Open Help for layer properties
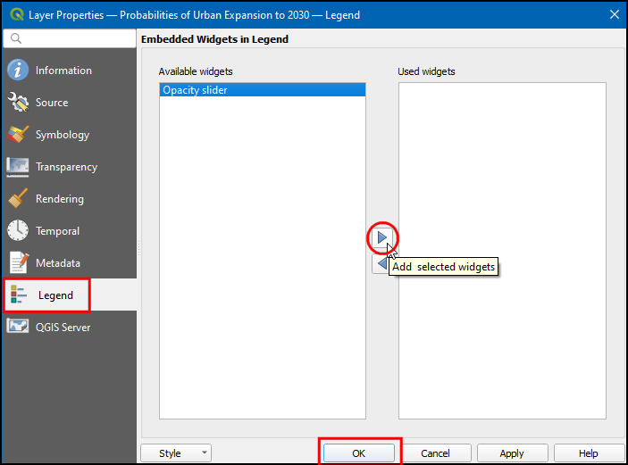This screenshot has height=465, width=628. click(588, 453)
